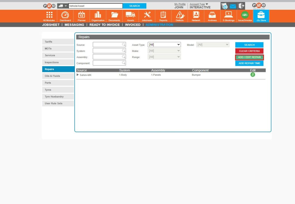Click the Source field magnifier icon
Screen dimensions: 295x204
pyautogui.click(x=123, y=45)
